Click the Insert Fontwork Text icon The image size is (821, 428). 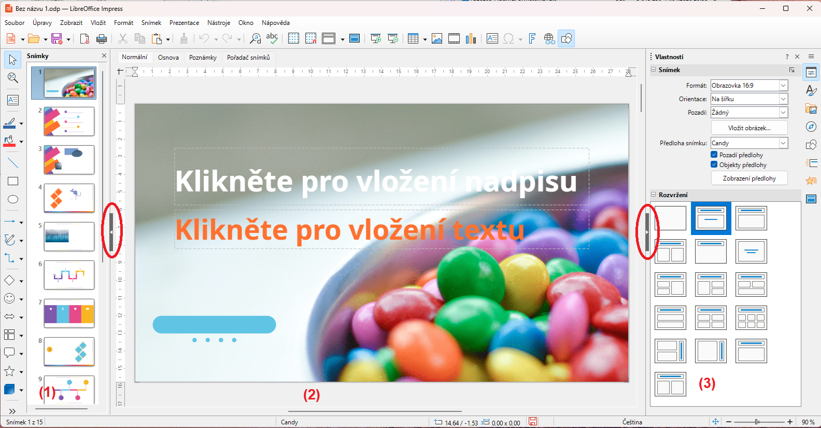[x=532, y=38]
